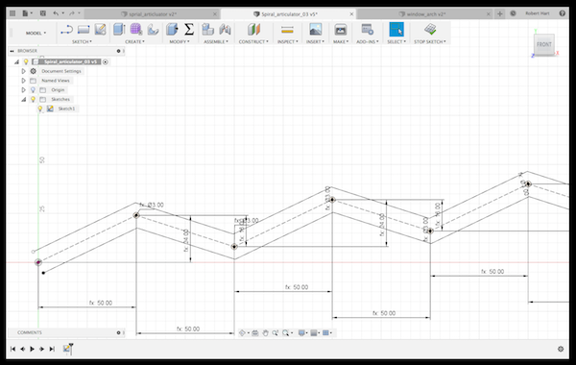Open the Grid and Snaps dropdown
Viewport: 576px width, 365px height.
(x=315, y=333)
